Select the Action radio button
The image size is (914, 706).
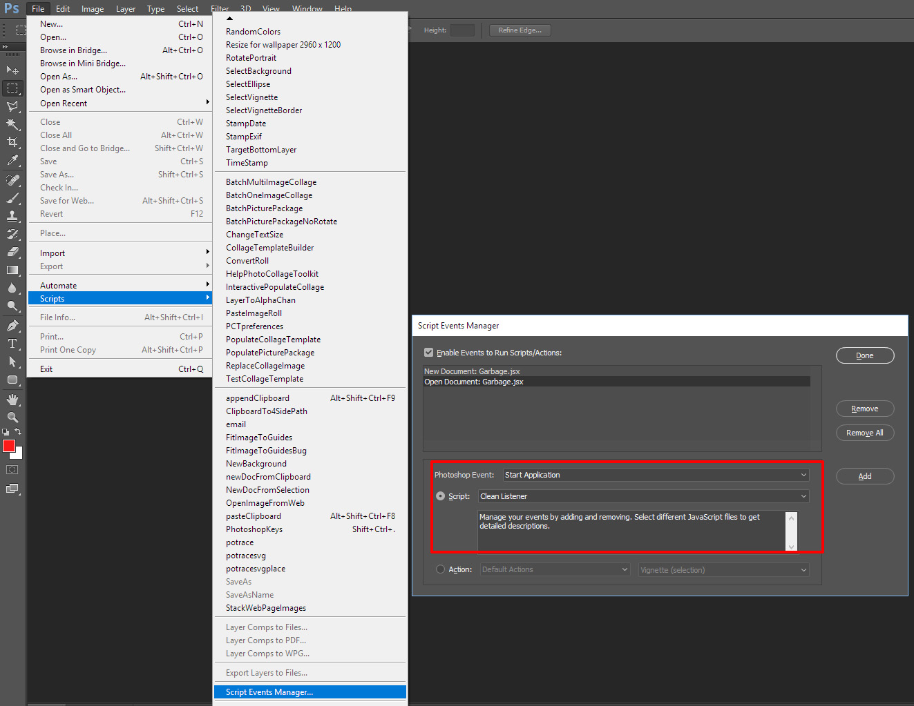point(440,569)
